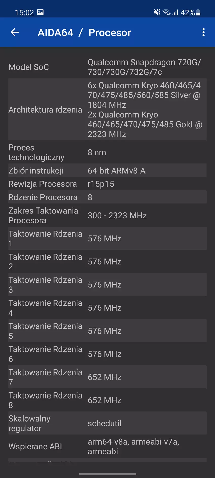Tap the Taktowanie Rdzenia 1 row

click(x=107, y=238)
